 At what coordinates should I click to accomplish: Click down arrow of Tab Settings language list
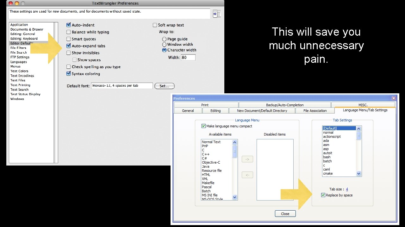coord(358,174)
